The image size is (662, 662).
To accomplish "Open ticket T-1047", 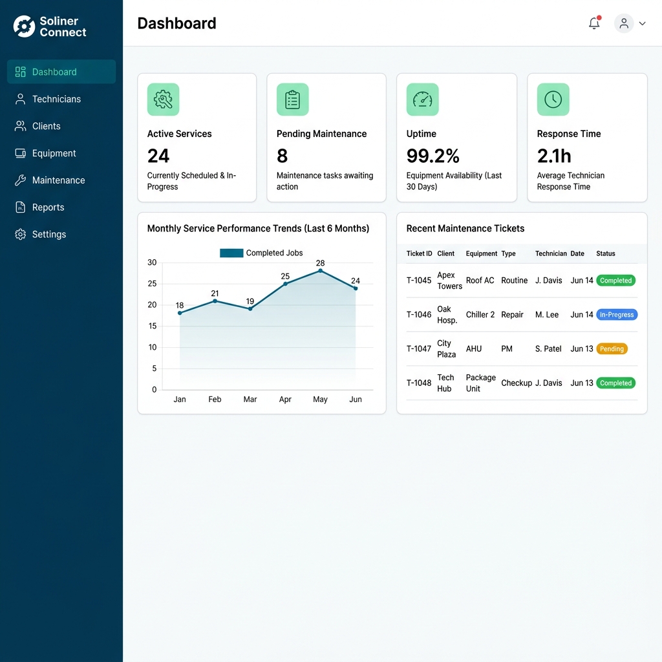I will click(419, 348).
